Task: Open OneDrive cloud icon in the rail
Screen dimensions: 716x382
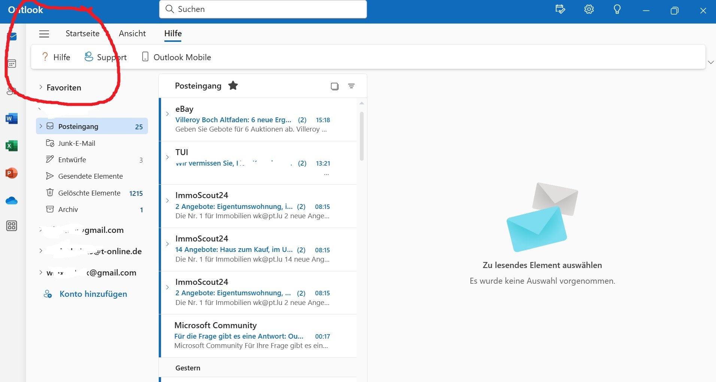Action: point(12,201)
